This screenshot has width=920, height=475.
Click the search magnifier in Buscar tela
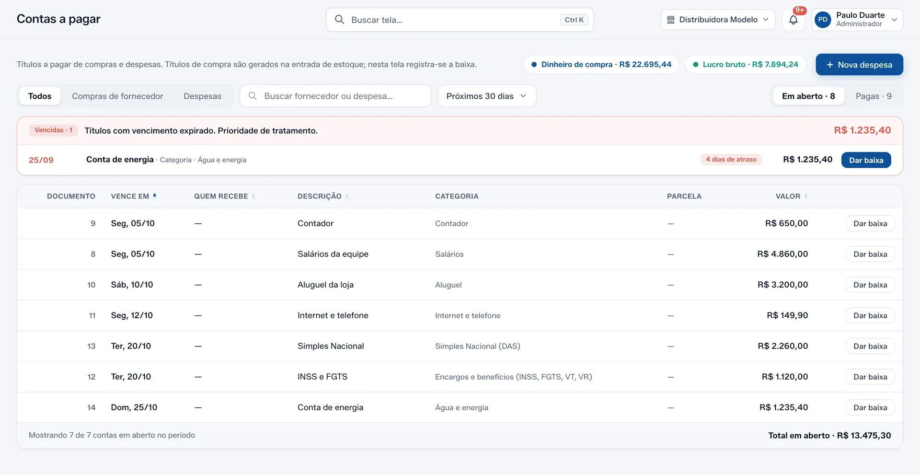click(339, 20)
